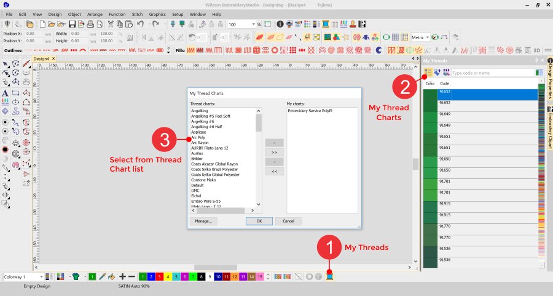
Task: Open the Stitch menu
Action: click(136, 13)
